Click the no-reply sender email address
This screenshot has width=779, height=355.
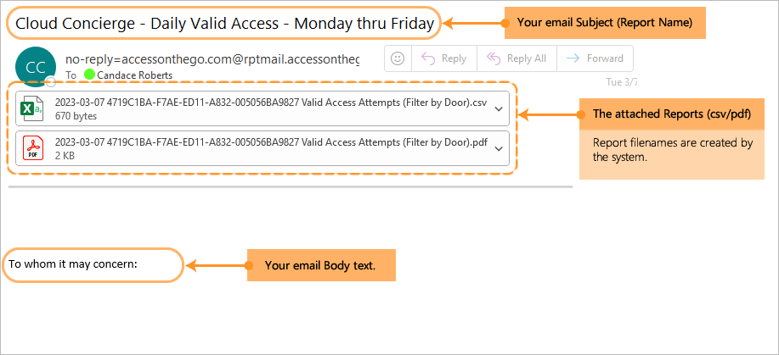pos(212,59)
